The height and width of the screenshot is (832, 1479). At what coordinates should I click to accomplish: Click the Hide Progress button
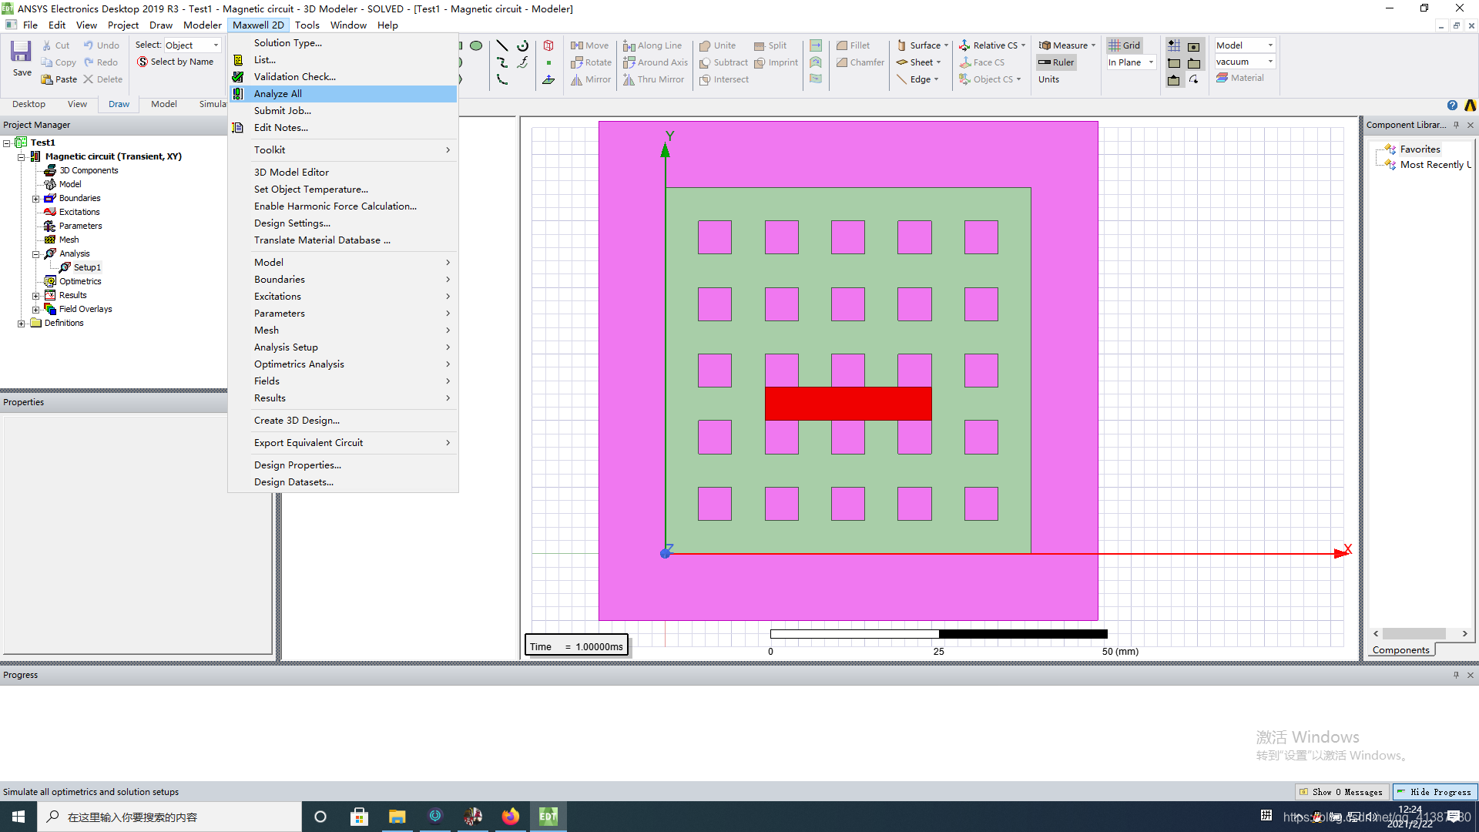coord(1434,792)
